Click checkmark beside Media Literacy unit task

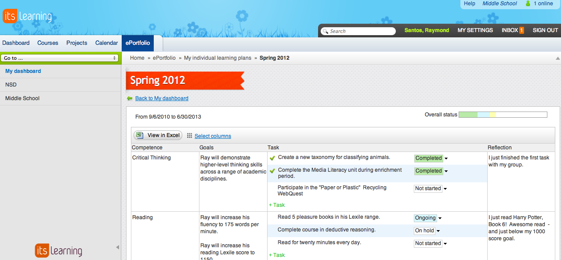click(272, 170)
